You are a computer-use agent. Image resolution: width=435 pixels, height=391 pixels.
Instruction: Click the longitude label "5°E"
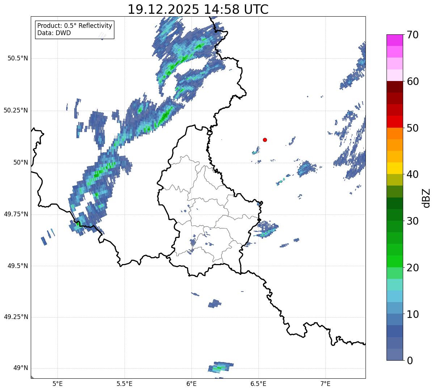(58, 384)
